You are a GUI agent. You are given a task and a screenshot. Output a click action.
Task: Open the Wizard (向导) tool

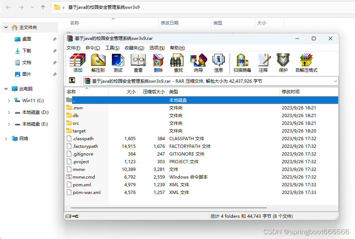tap(199, 63)
